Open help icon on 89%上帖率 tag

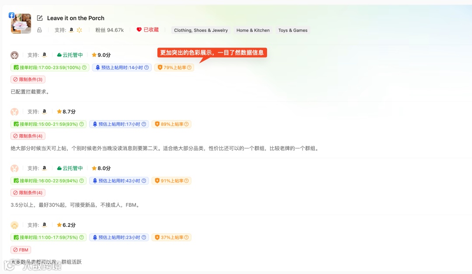[x=187, y=124]
